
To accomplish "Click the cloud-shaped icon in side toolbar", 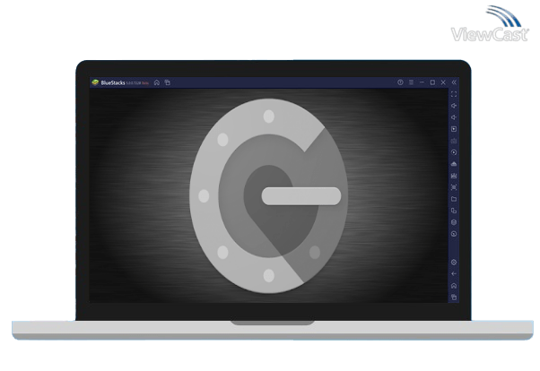I will tap(454, 164).
